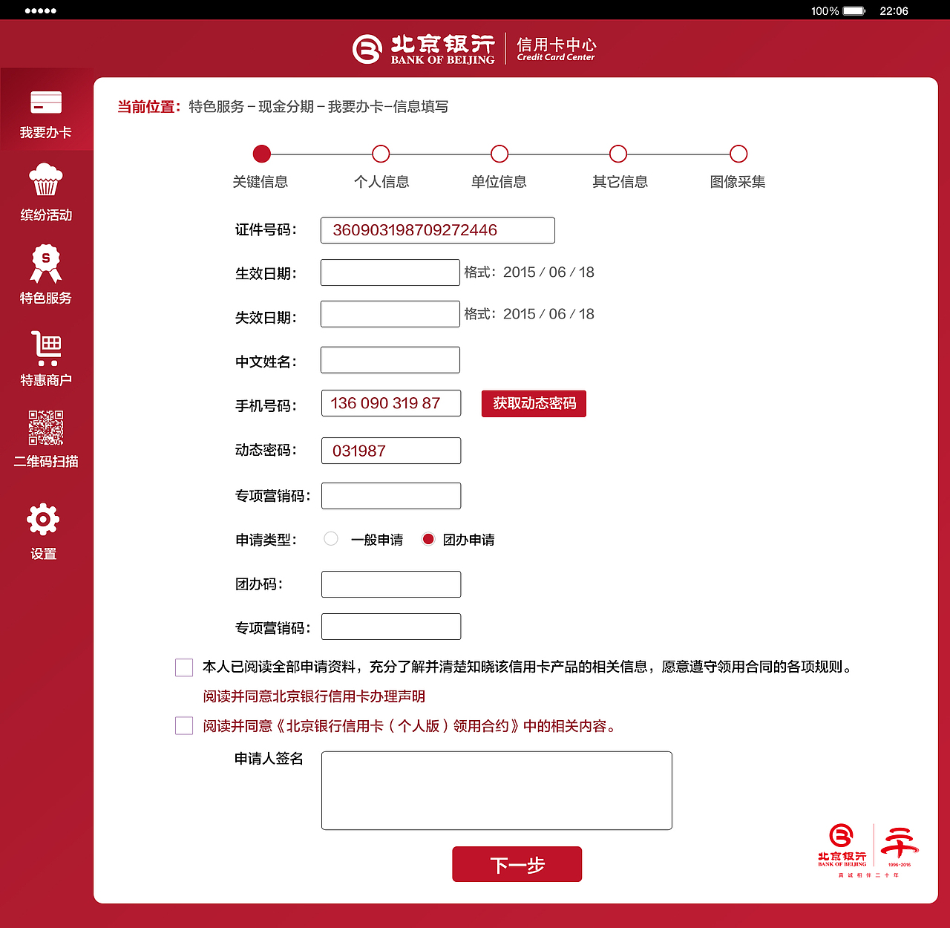
Task: Click inside the 中文姓名 input field
Action: tap(390, 360)
